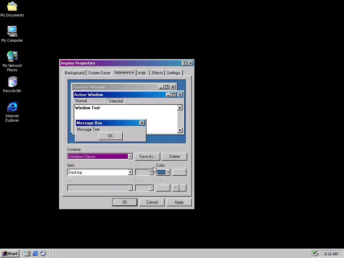Switch to the Screen Saver tab

click(99, 73)
